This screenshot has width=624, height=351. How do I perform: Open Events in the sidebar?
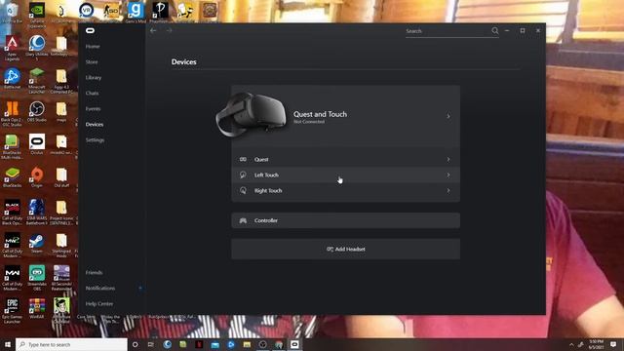pyautogui.click(x=93, y=108)
